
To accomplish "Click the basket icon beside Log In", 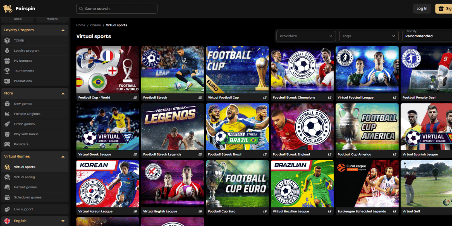I will (x=441, y=9).
